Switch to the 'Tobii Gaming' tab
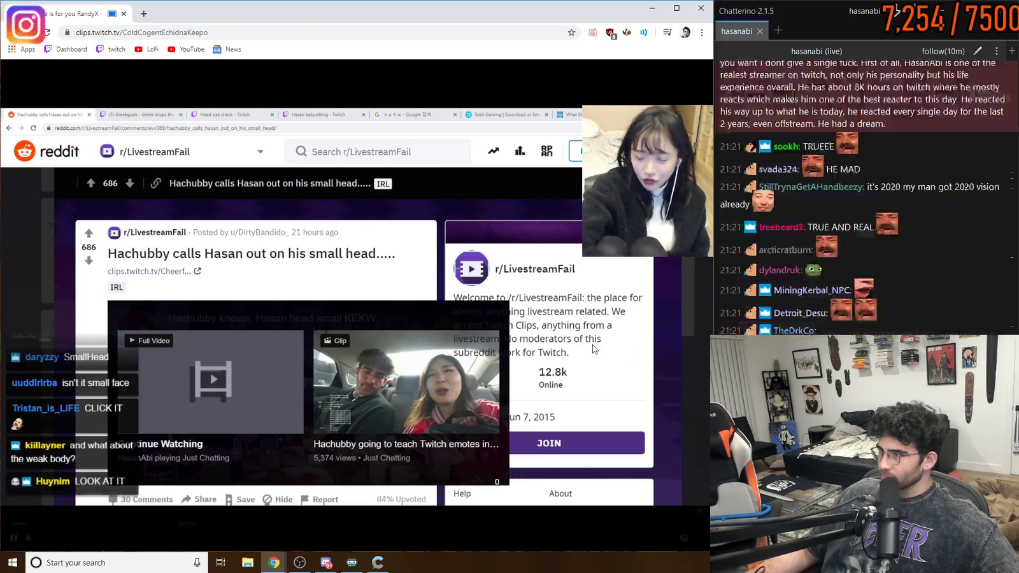 pos(506,115)
